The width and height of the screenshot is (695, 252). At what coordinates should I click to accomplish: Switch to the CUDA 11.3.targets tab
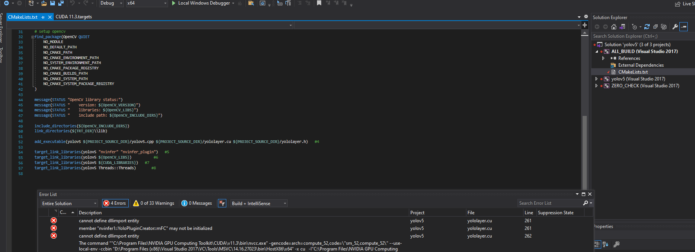pyautogui.click(x=74, y=17)
